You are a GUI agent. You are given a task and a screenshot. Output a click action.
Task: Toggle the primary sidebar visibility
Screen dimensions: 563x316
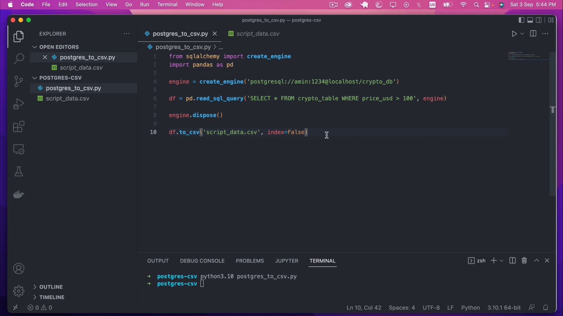pos(521,20)
